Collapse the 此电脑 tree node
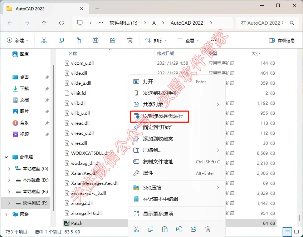The width and height of the screenshot is (303, 237). [x=6, y=157]
